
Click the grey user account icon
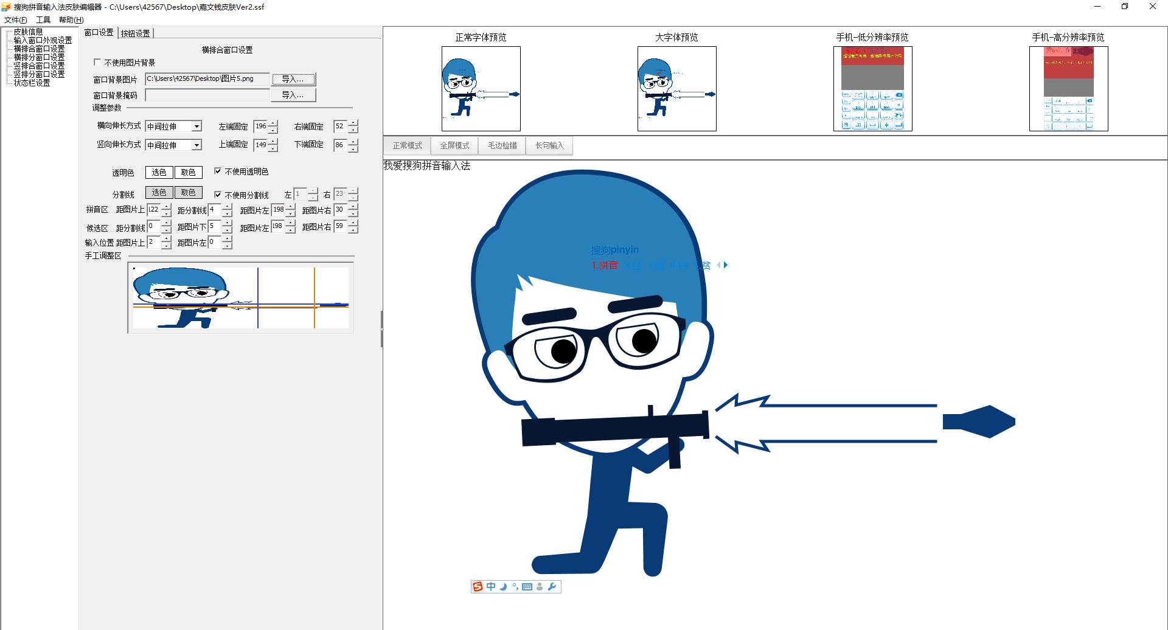pyautogui.click(x=540, y=587)
